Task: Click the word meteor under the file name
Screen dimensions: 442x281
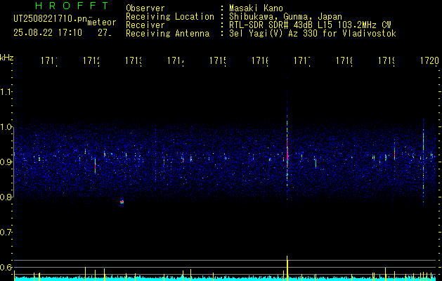Action: (x=102, y=22)
